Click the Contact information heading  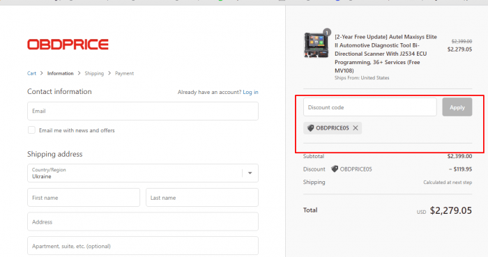point(59,91)
